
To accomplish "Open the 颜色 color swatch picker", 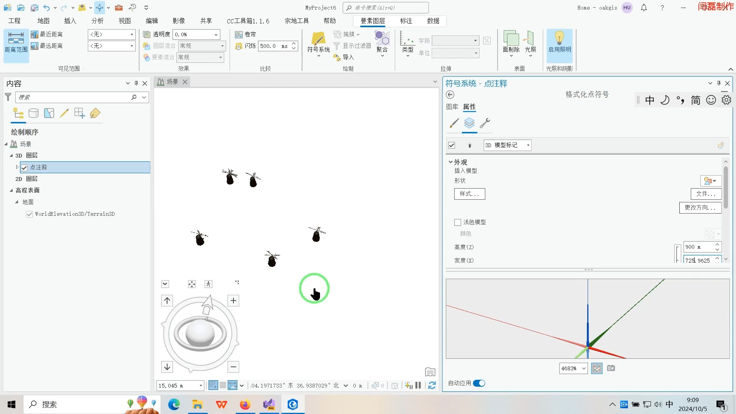I will [x=711, y=234].
